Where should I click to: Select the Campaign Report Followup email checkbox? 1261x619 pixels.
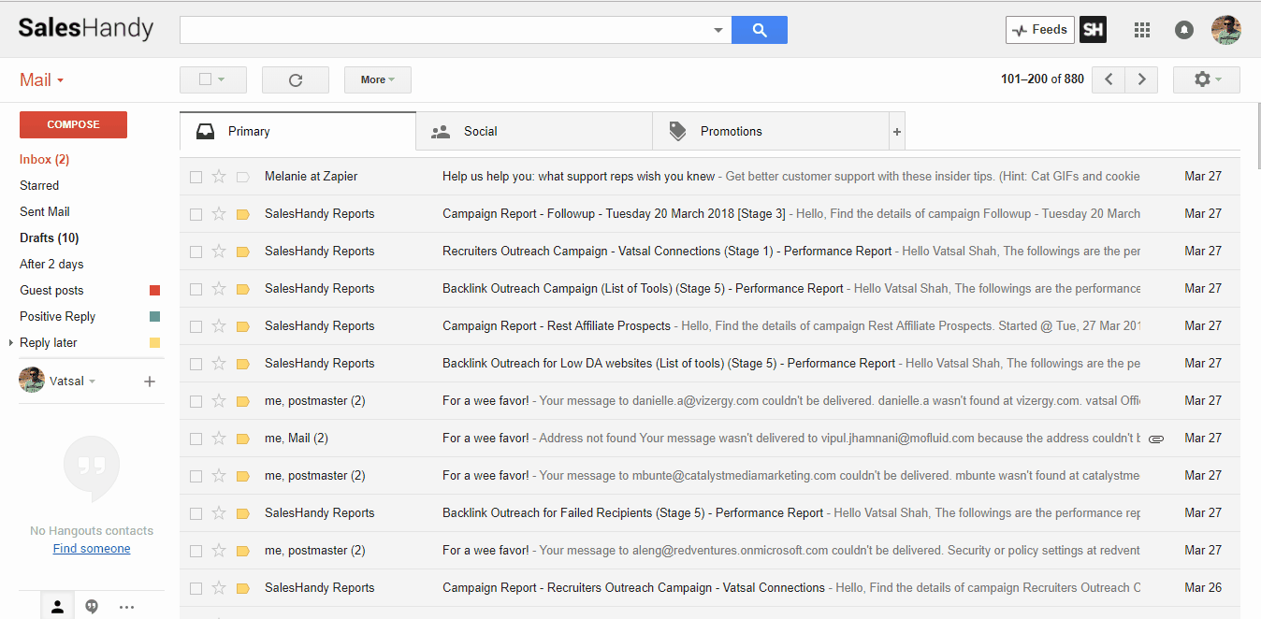click(196, 214)
